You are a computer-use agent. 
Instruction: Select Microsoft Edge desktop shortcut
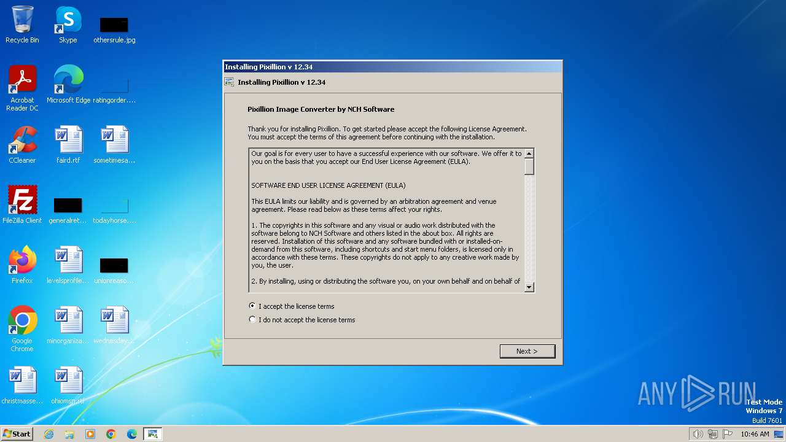click(68, 85)
